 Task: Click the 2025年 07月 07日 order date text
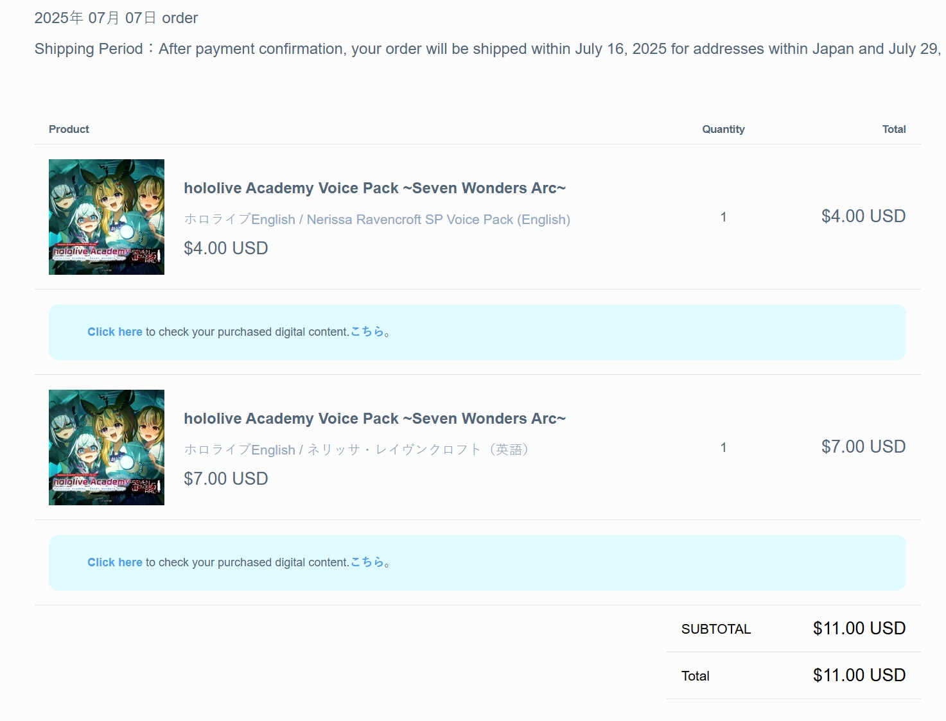point(116,18)
